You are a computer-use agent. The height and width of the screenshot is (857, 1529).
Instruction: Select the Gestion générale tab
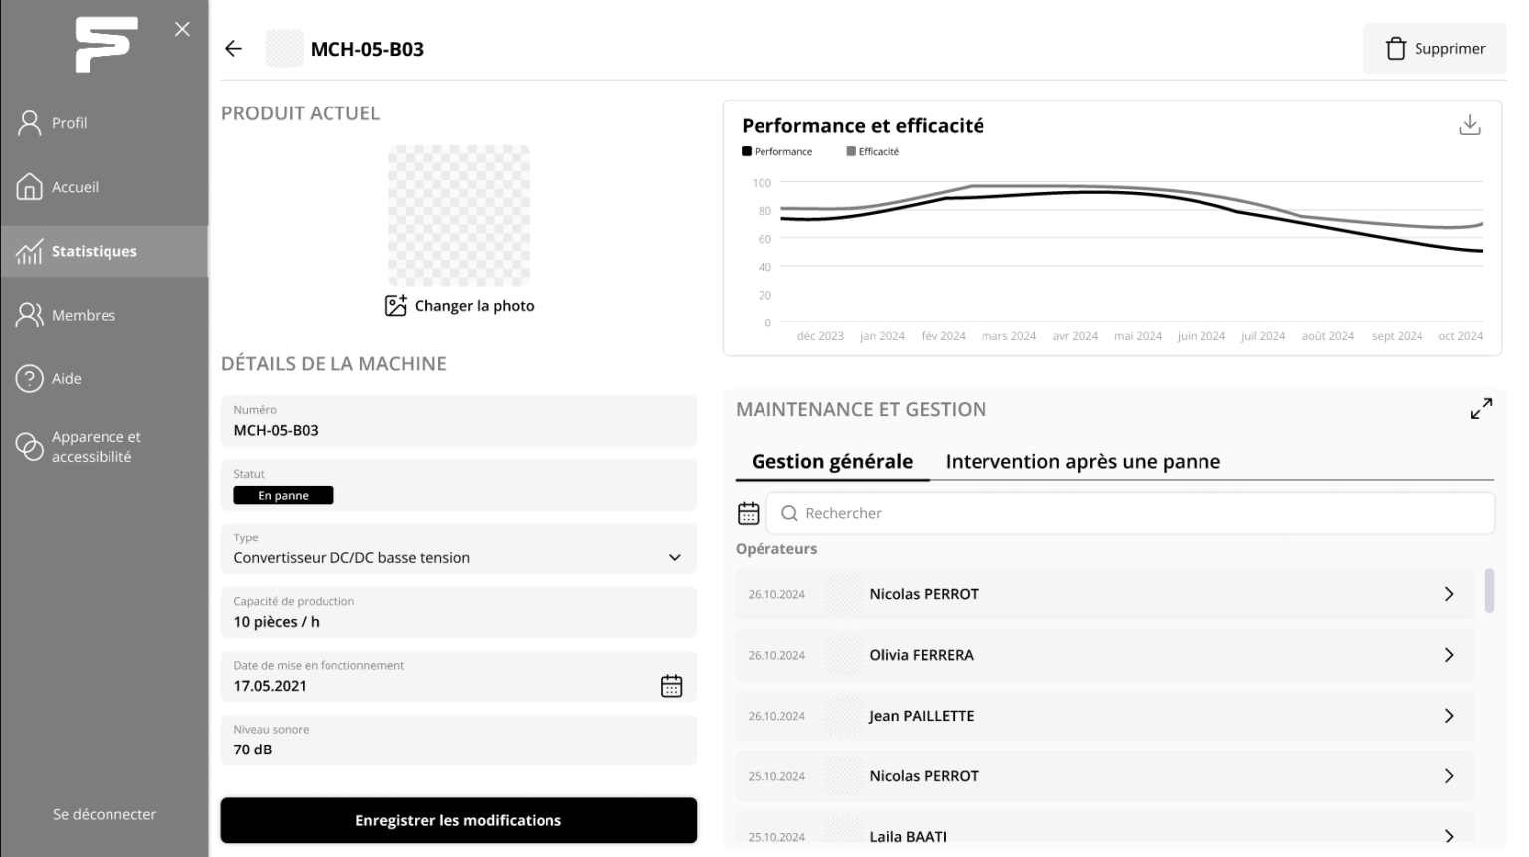831,462
